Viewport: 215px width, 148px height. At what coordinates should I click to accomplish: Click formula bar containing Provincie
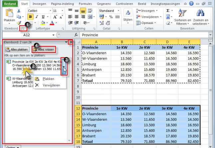tap(144, 35)
